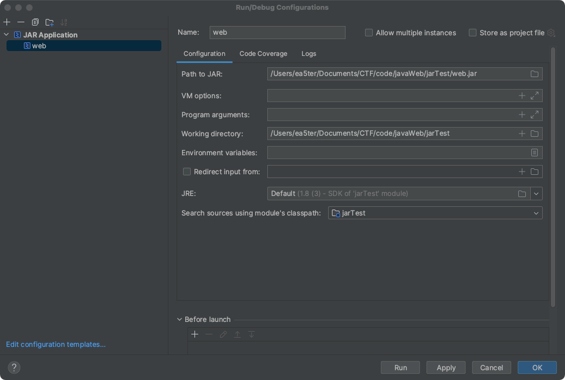Insert macro in Working directory field

tap(522, 134)
